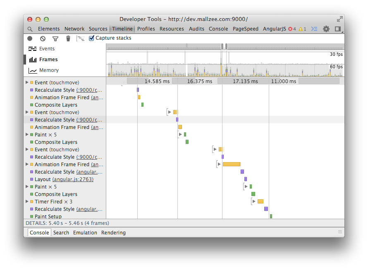This screenshot has width=368, height=270.
Task: Select the 14.585 ms frame header
Action: click(157, 81)
